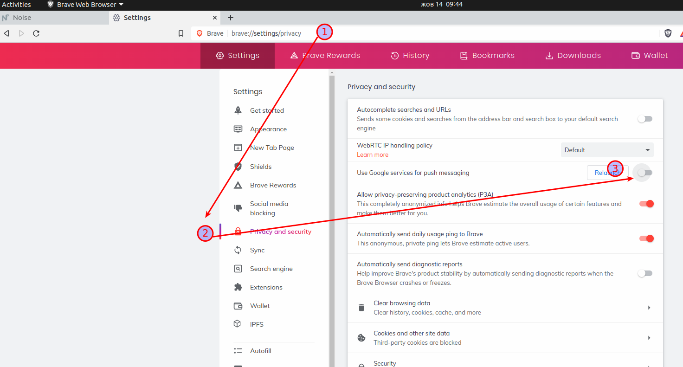Click the Sync icon in the sidebar
Image resolution: width=683 pixels, height=367 pixels.
coord(238,250)
